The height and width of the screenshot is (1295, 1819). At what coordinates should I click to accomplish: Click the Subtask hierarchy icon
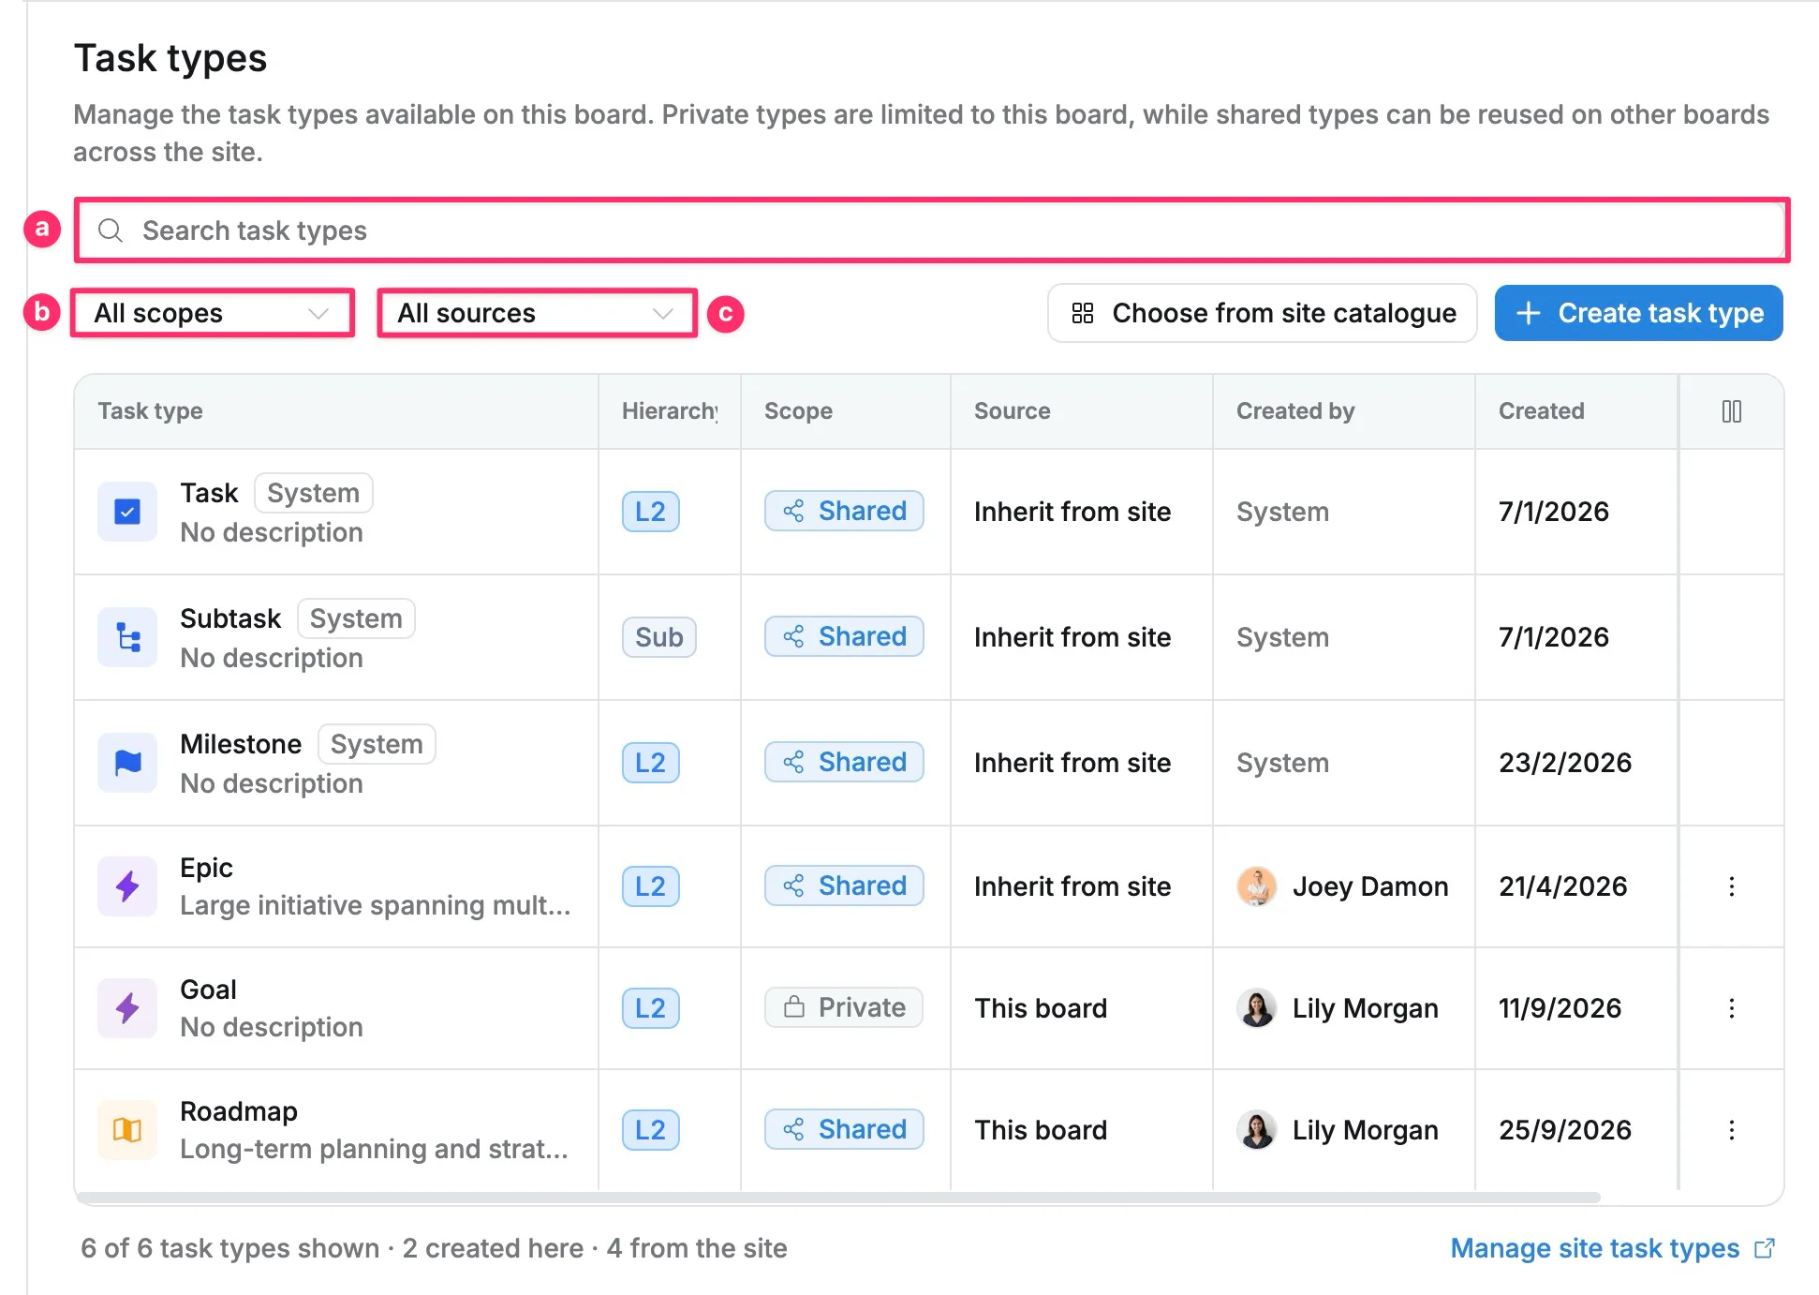[x=127, y=637]
